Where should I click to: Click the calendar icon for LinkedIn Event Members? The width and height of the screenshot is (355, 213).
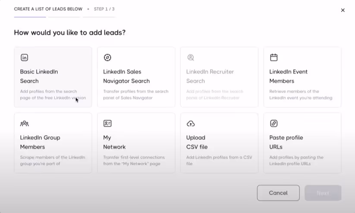pyautogui.click(x=274, y=57)
